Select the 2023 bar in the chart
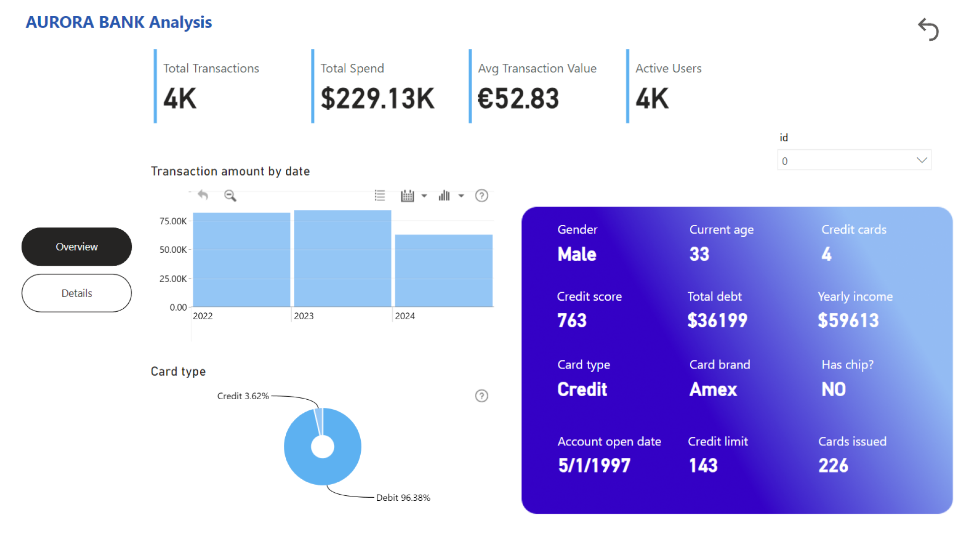The image size is (966, 543). (342, 258)
